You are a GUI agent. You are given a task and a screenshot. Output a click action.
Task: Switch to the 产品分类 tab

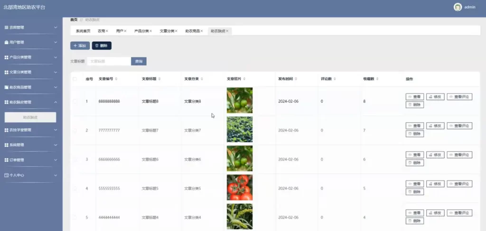click(141, 31)
